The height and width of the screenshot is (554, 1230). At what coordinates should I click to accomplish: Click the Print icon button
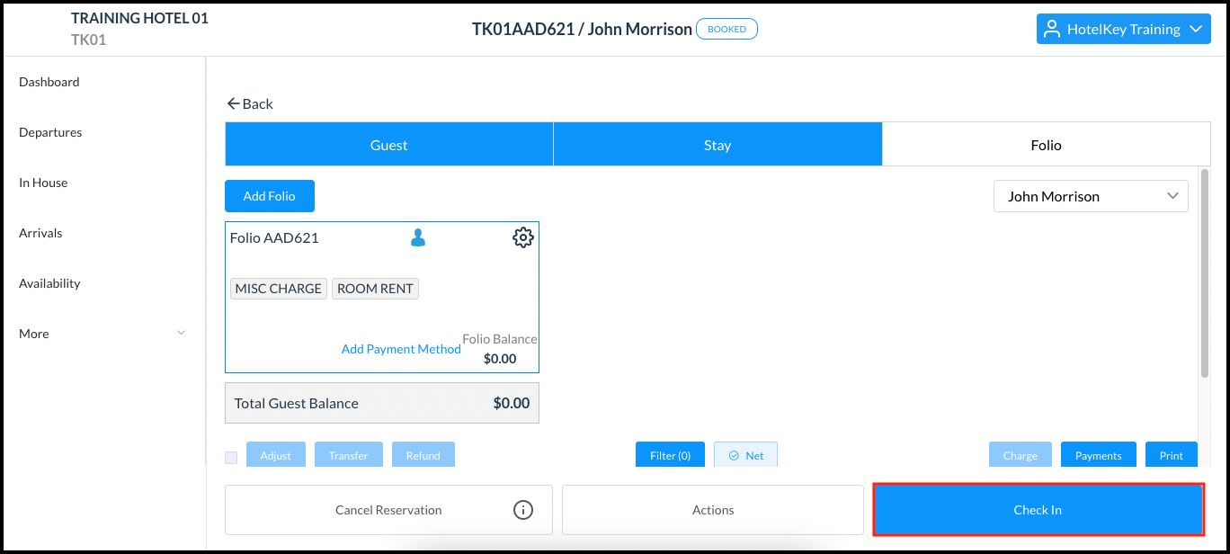coord(1171,454)
